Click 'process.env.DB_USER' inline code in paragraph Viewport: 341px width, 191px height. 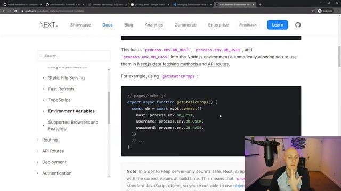click(218, 50)
